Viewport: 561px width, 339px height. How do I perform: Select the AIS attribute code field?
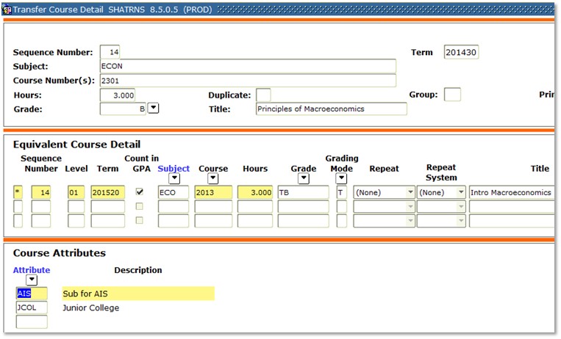click(32, 294)
